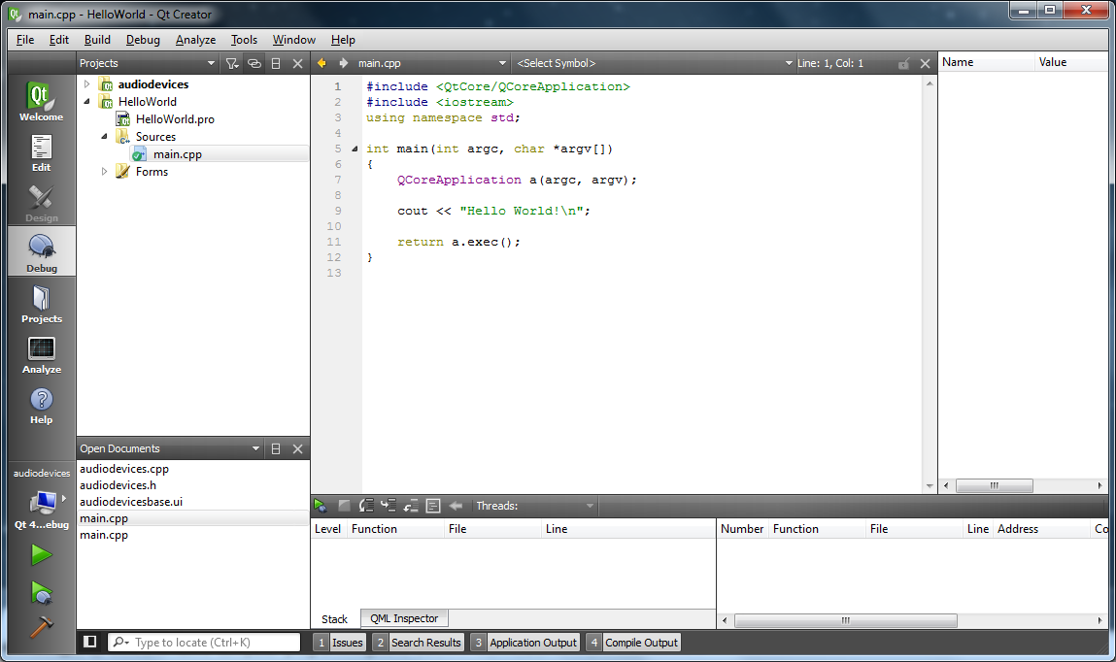Open the Edit menu
This screenshot has width=1116, height=662.
(58, 40)
